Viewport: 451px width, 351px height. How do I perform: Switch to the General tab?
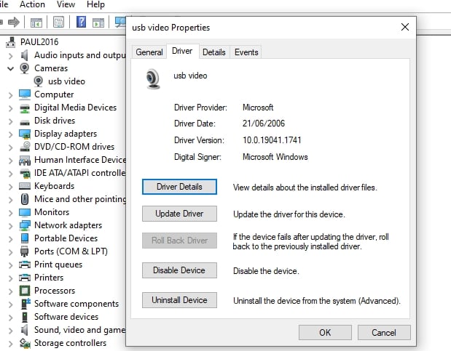(149, 52)
